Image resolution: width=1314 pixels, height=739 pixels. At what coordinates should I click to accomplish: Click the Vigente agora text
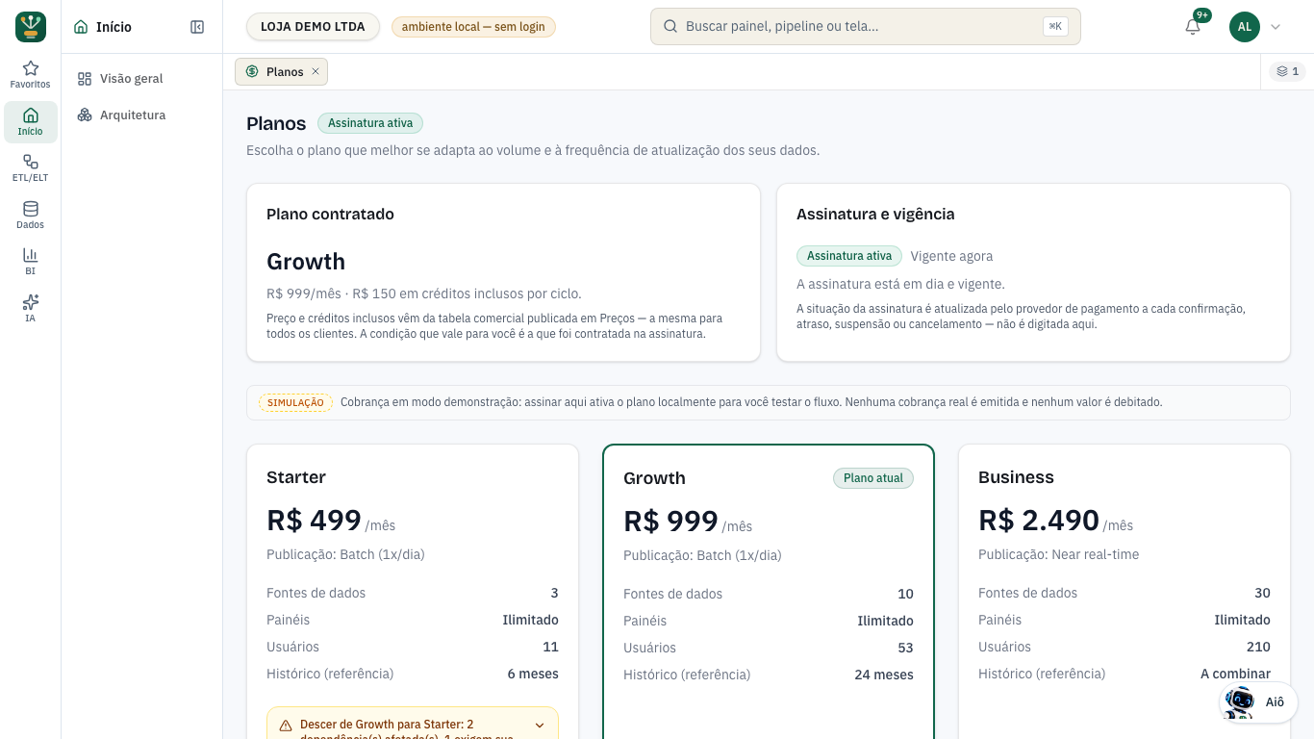(951, 256)
